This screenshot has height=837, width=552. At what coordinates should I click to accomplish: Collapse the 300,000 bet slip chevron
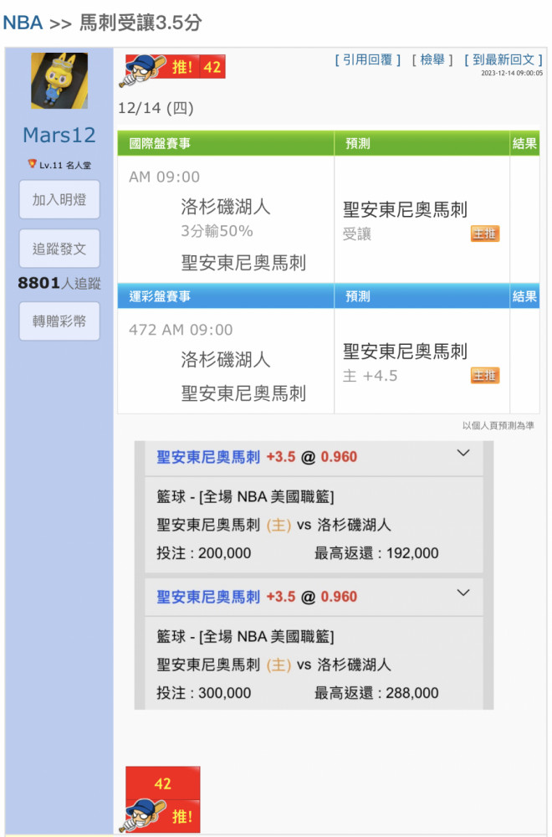[463, 593]
